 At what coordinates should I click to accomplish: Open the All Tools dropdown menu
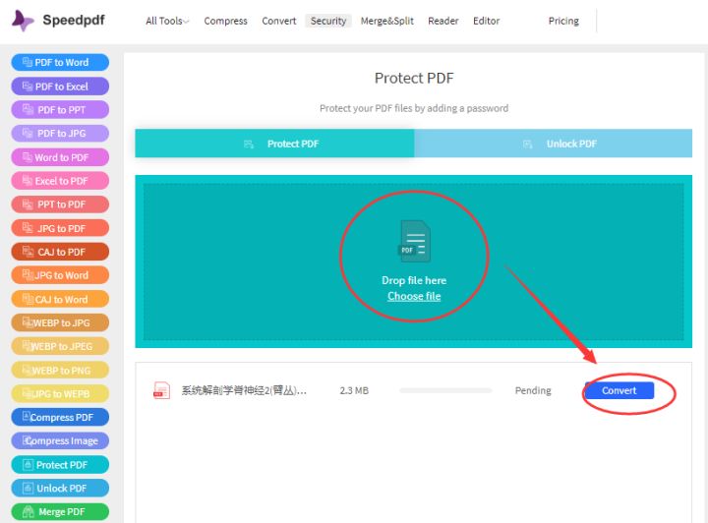167,21
